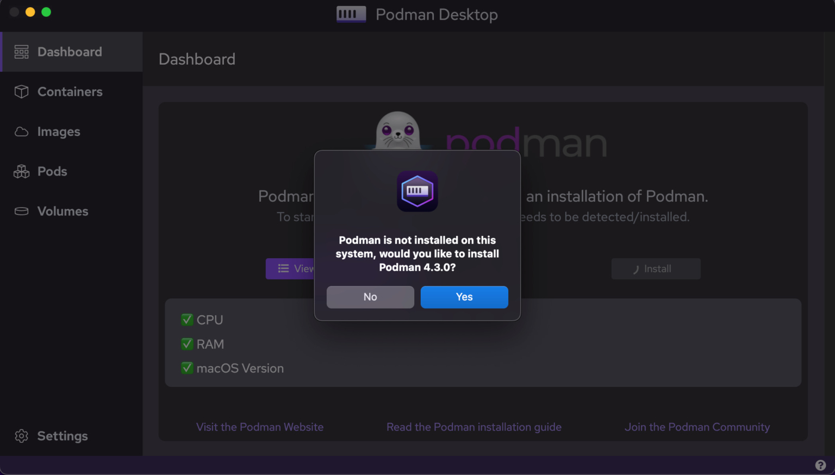Click the Install button on the right
The image size is (835, 475).
pyautogui.click(x=656, y=268)
